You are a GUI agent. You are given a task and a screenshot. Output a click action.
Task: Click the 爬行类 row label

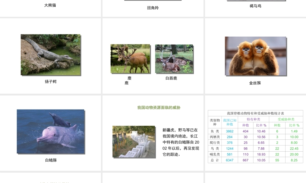pos(215,142)
